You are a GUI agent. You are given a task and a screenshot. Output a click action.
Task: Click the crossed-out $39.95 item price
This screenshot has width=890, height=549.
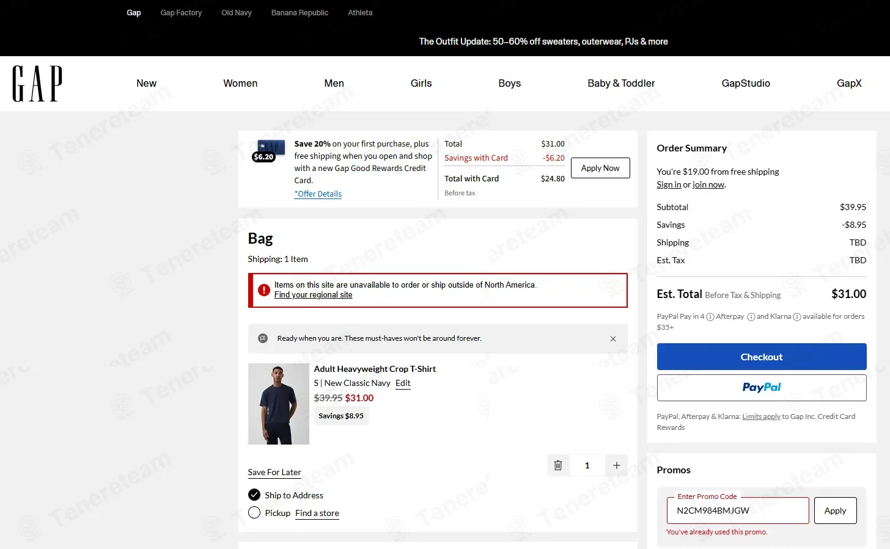pos(328,398)
